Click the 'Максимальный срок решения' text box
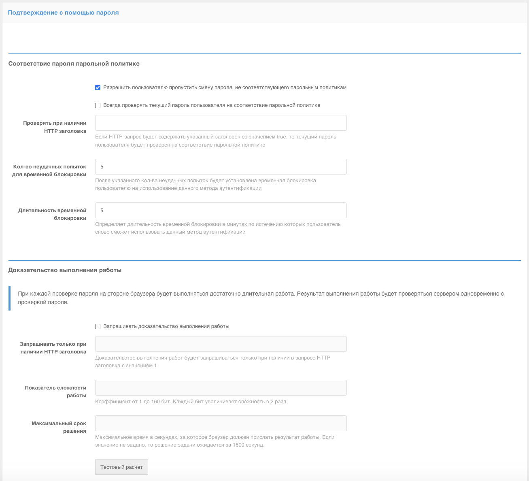Screen dimensions: 529x481 click(x=221, y=424)
